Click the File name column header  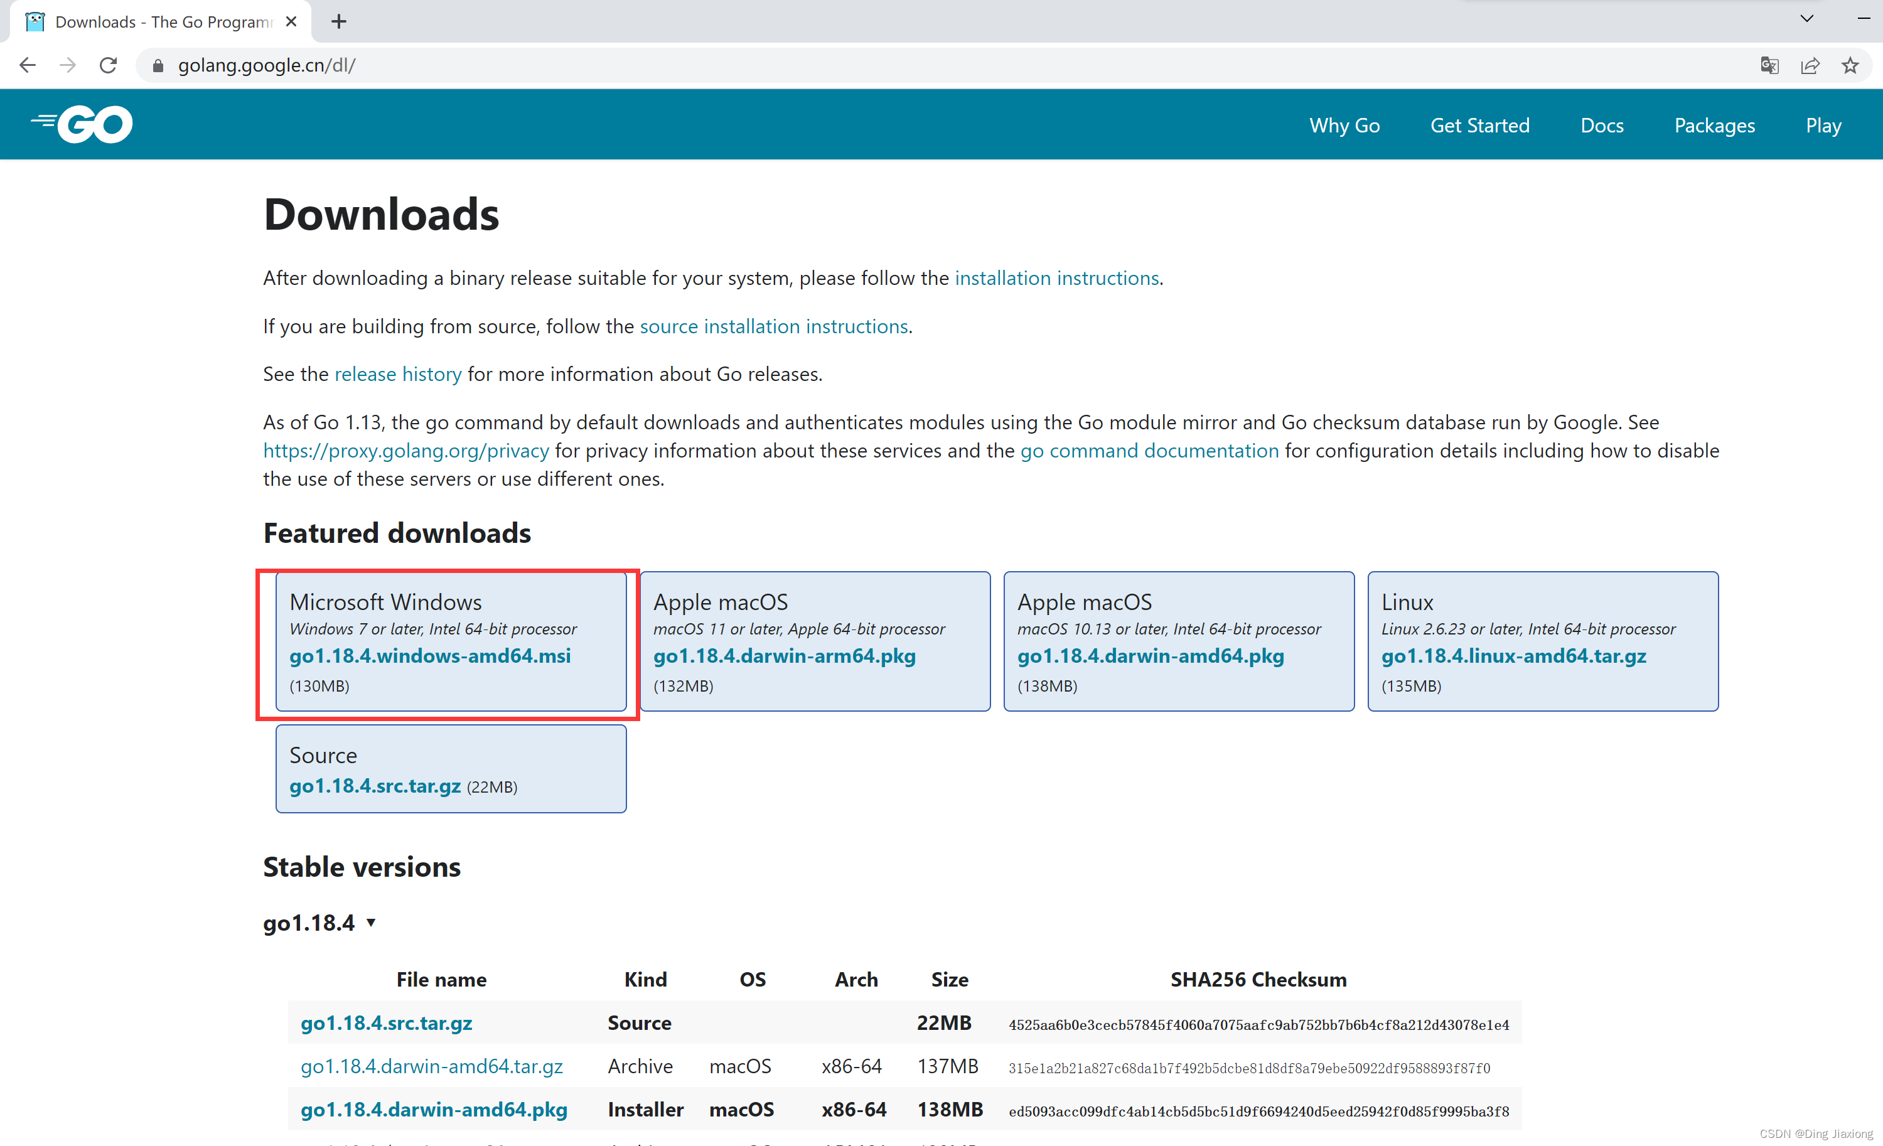441,980
